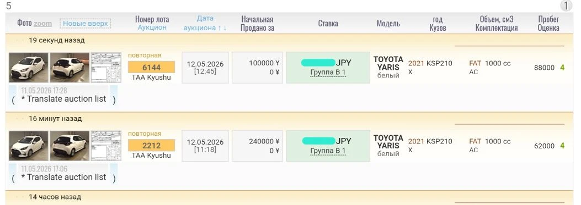Open auction sheet image for lot 6144
Viewport: 581px width, 205px height.
pos(106,68)
